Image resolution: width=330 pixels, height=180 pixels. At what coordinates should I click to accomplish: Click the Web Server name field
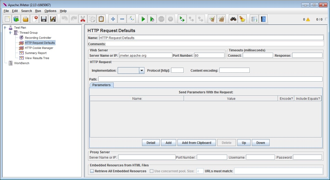[x=146, y=55]
